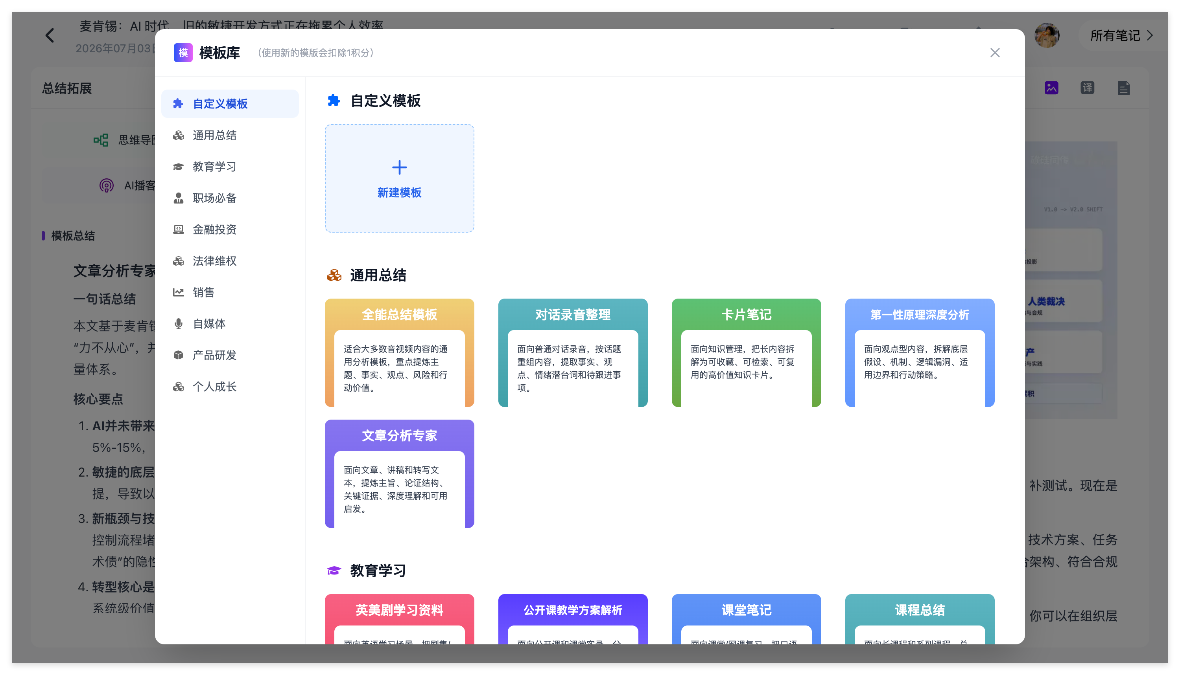Choose the 课堂笔记 template card
The width and height of the screenshot is (1180, 675).
point(746,619)
